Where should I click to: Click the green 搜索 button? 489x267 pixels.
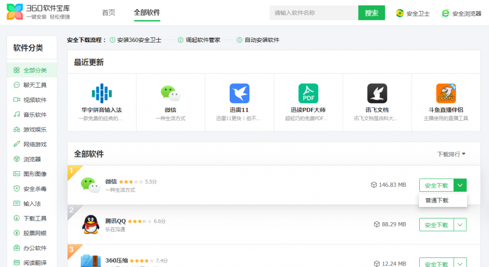372,13
